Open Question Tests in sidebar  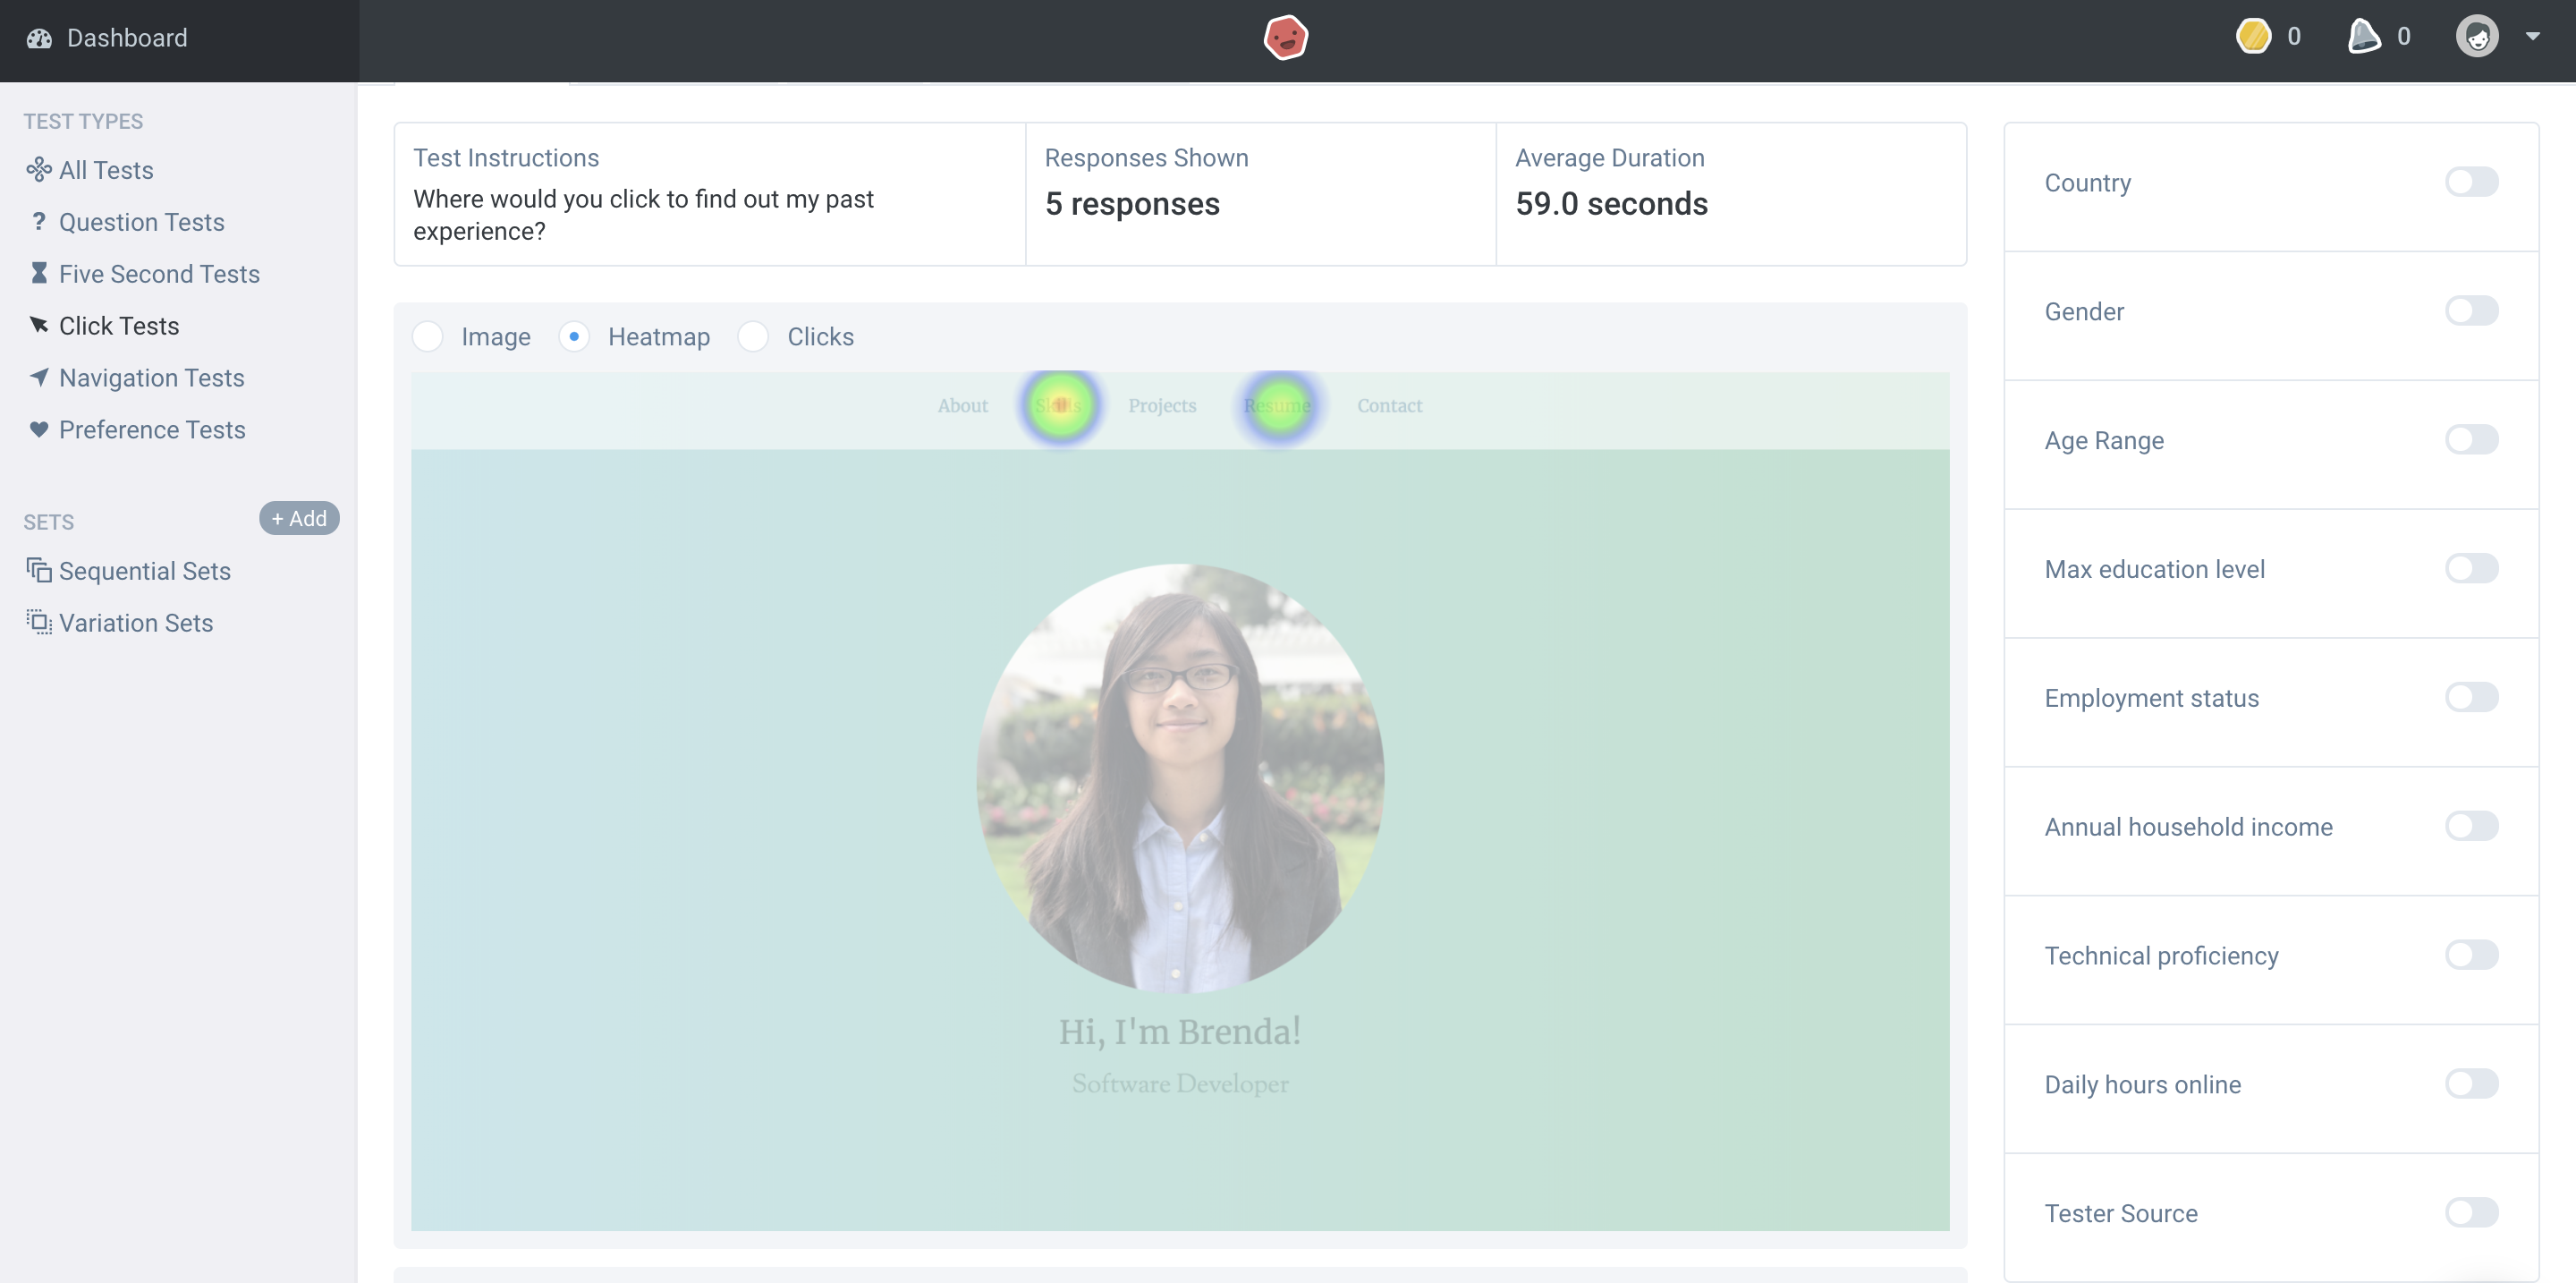(x=141, y=222)
